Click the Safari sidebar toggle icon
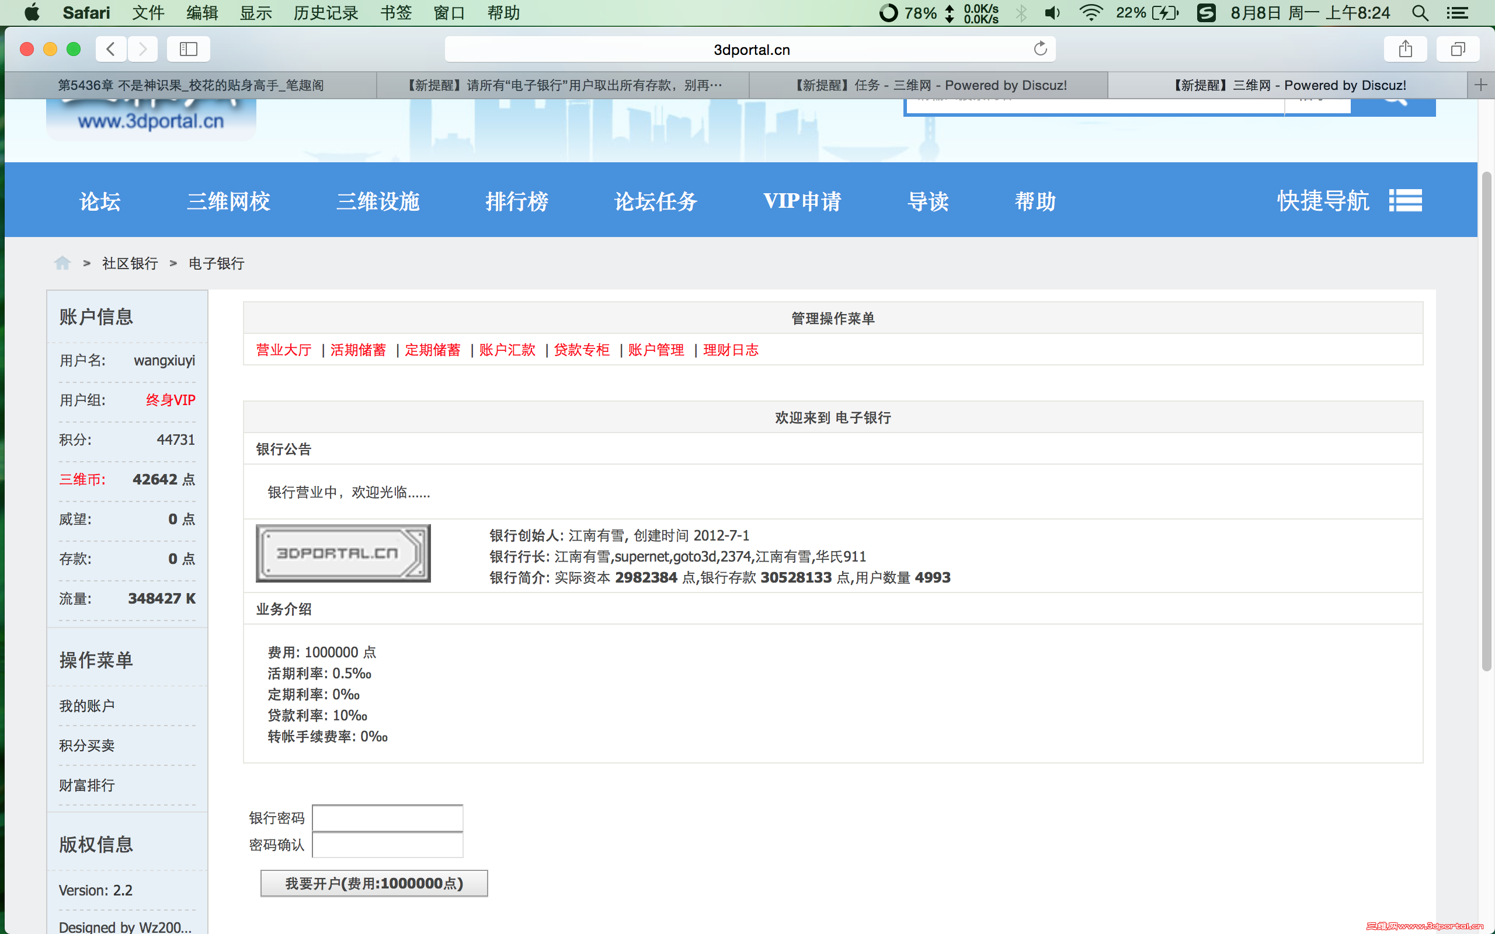1495x934 pixels. coord(188,49)
